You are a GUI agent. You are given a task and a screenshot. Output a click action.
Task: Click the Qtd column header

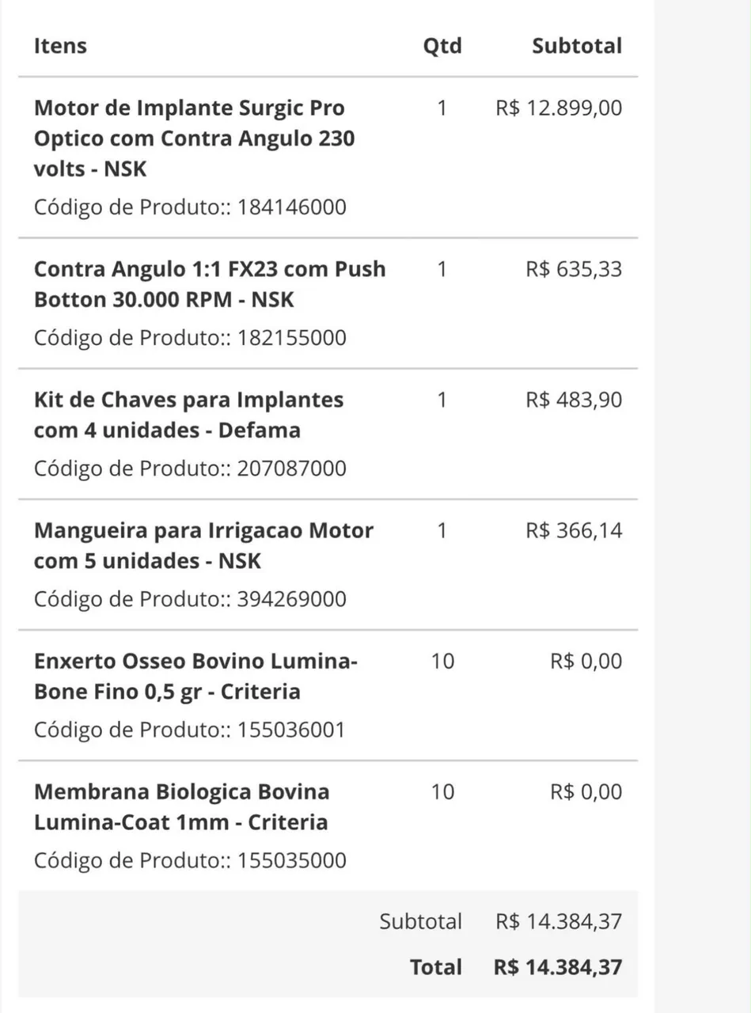(442, 46)
